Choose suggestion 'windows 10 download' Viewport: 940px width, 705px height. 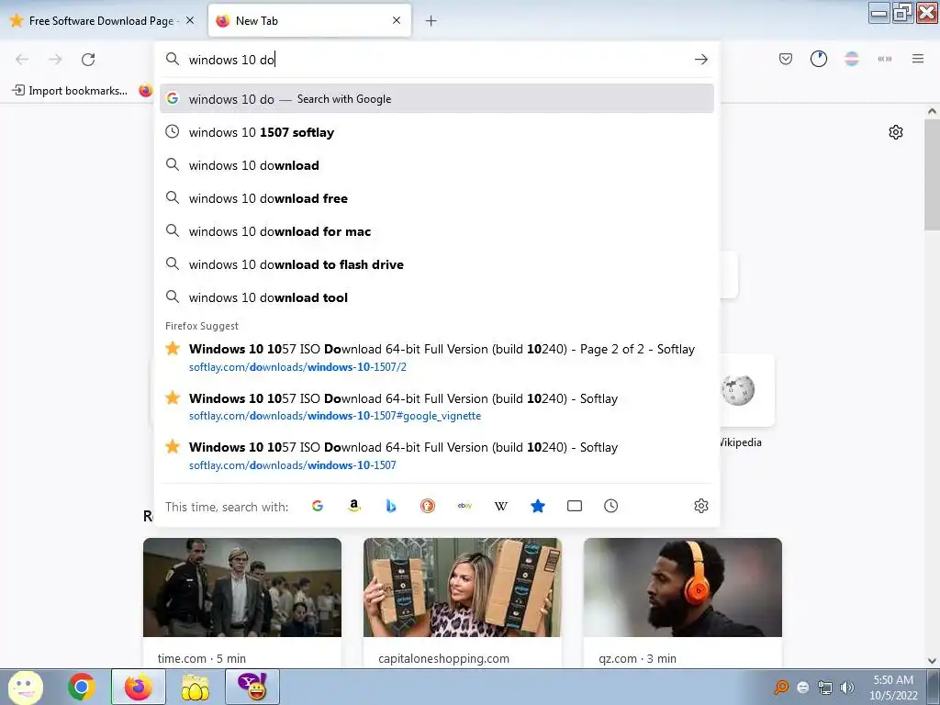coord(436,165)
